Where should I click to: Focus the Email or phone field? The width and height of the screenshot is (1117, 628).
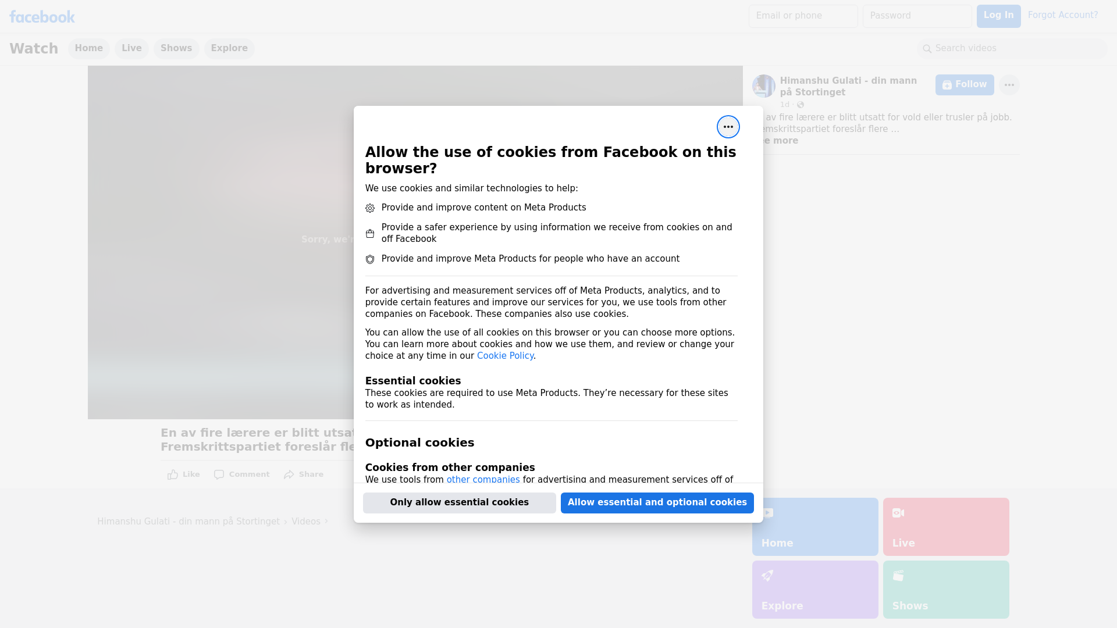point(803,16)
